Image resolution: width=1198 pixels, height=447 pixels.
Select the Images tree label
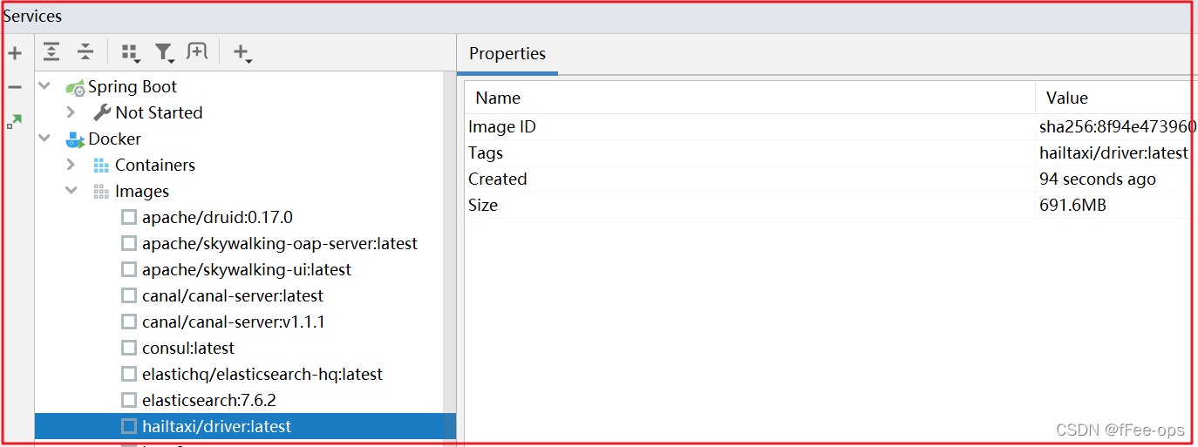142,191
